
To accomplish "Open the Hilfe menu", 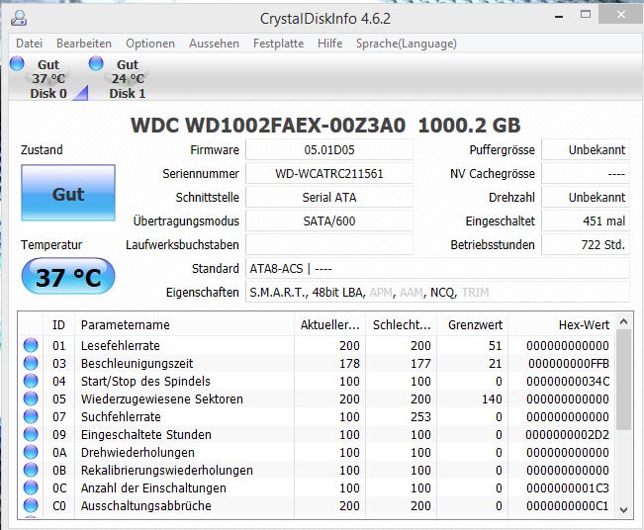I will click(x=329, y=44).
